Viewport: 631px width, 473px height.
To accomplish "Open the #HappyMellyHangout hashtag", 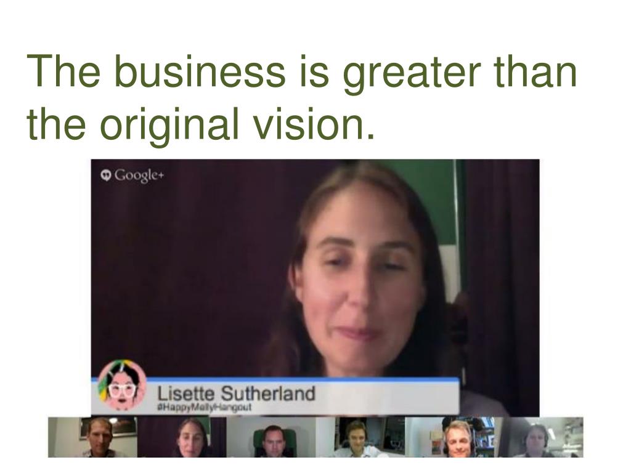I will (x=204, y=407).
